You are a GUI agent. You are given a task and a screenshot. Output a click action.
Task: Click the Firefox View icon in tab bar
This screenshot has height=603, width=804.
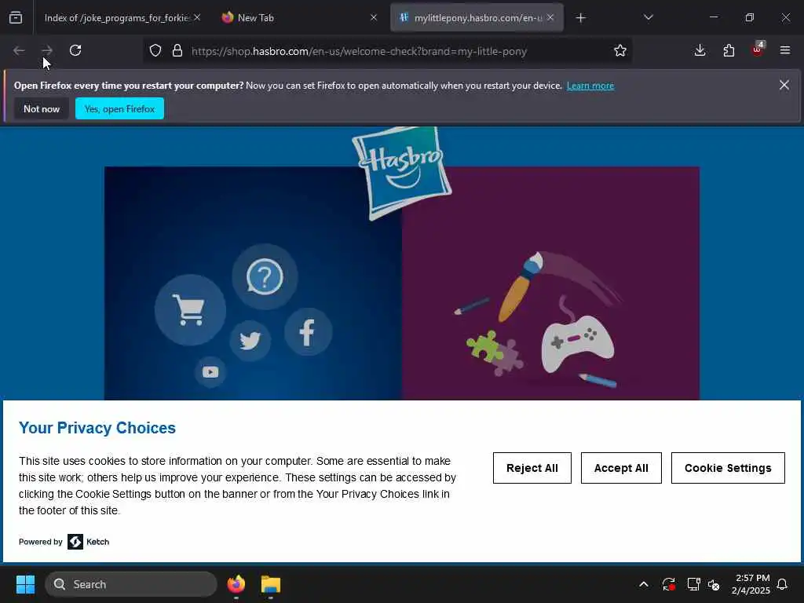(16, 18)
